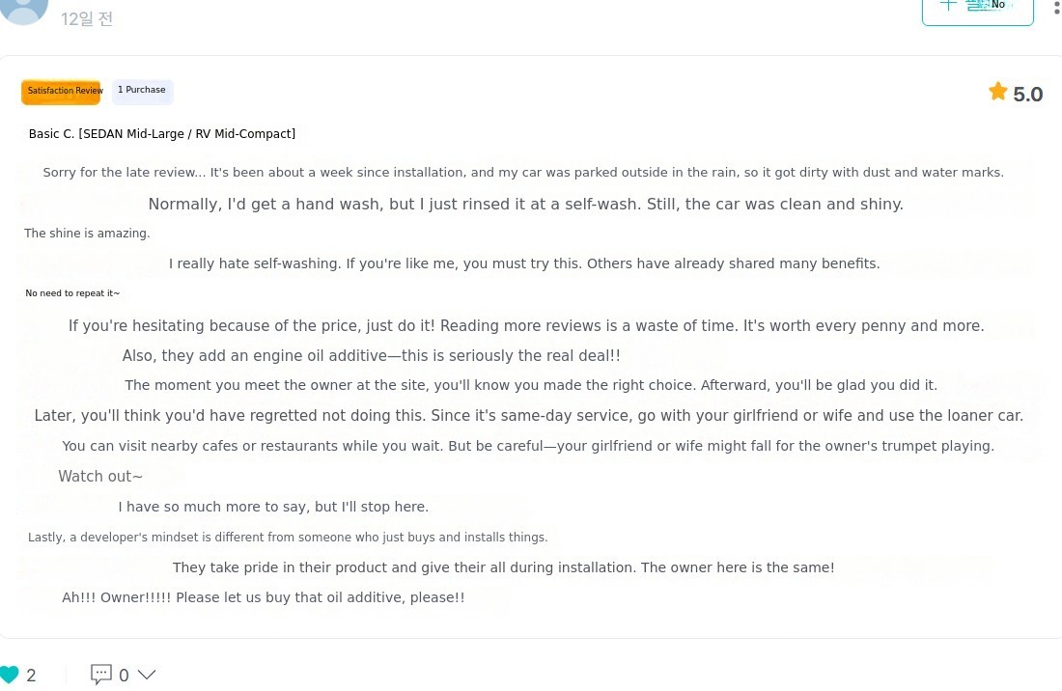The image size is (1062, 691).
Task: Click the orange Satisfaction Review badge
Action: [61, 92]
